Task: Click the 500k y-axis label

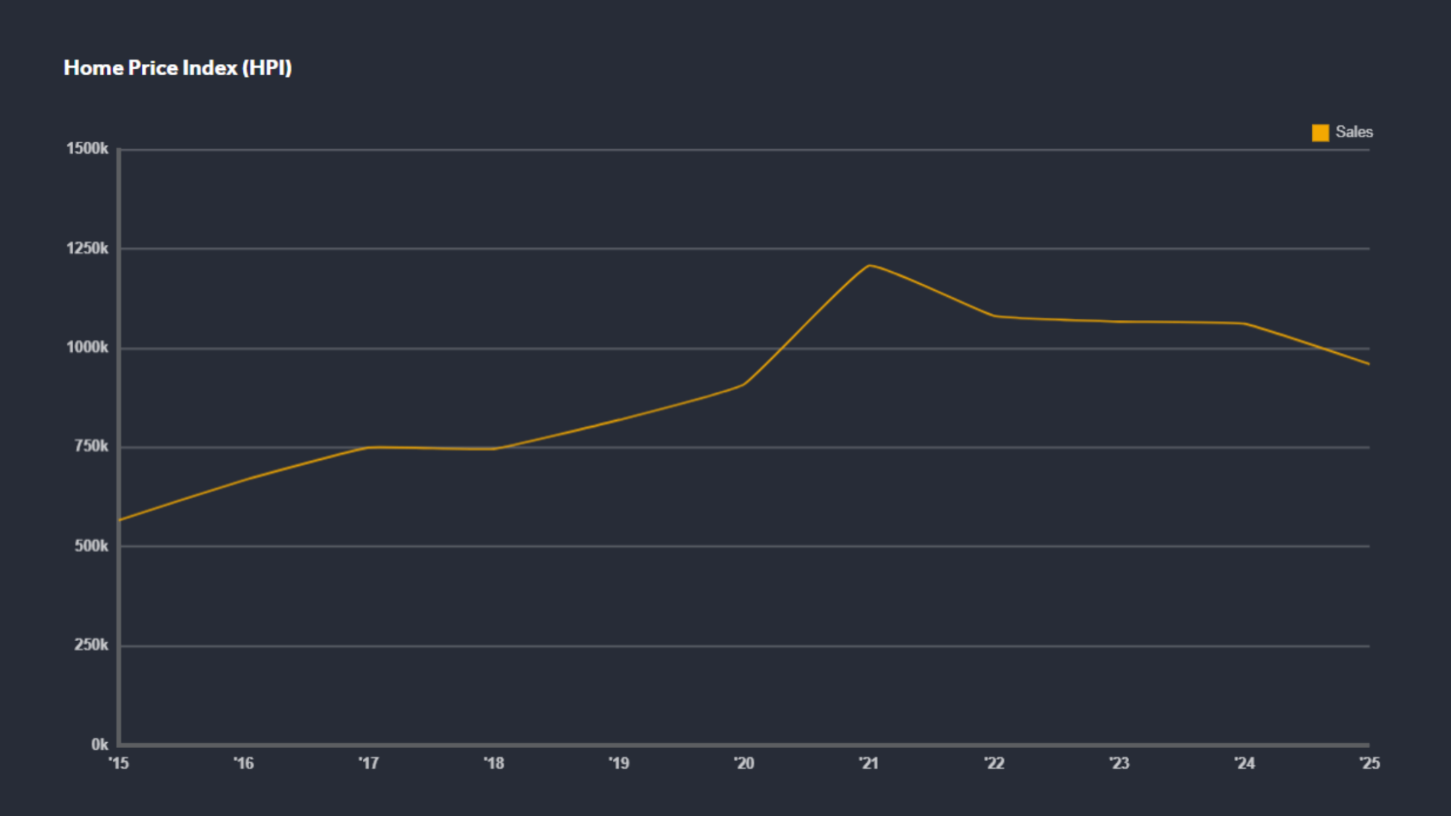Action: pos(91,546)
